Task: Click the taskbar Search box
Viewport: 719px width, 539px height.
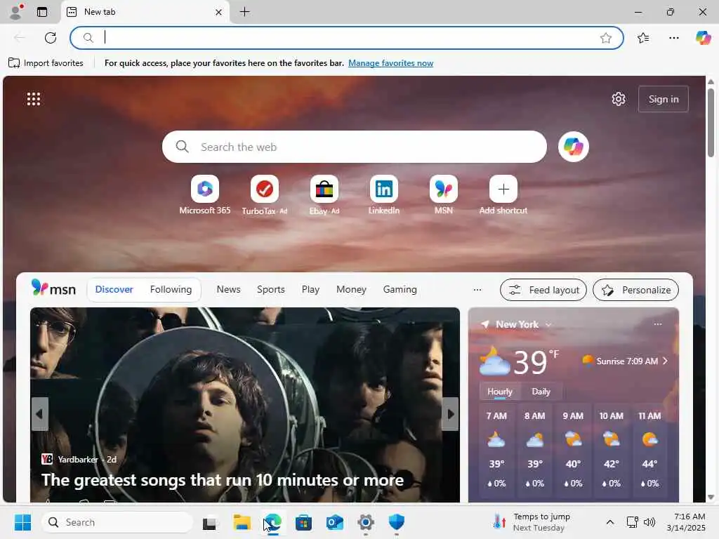Action: tap(117, 522)
